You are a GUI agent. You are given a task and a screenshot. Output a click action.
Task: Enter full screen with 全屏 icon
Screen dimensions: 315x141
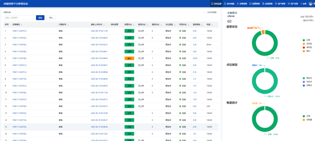(303, 4)
